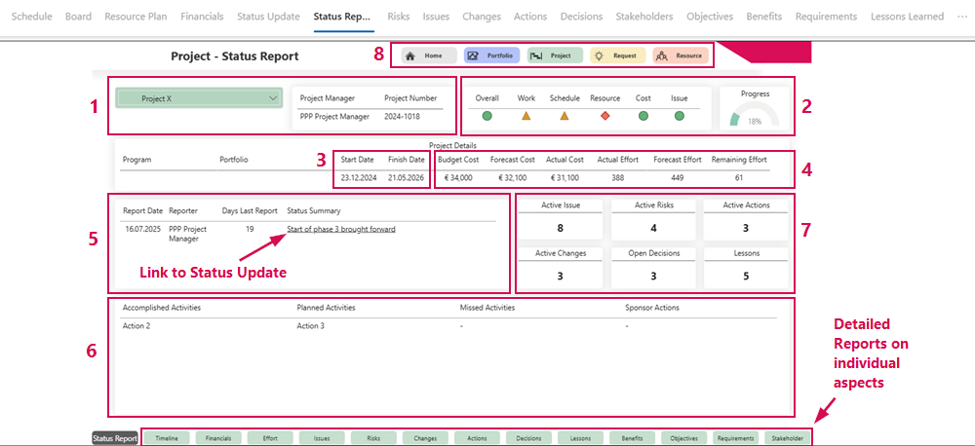Click the Schedule warning triangle indicator
Screen dimensions: 975x446
coord(565,116)
